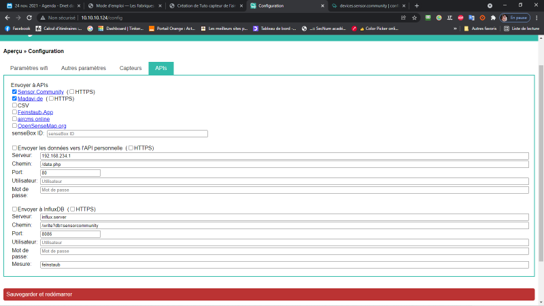Viewport: 544px width, 306px height.
Task: Open the Facebook bookmark
Action: tap(18, 29)
